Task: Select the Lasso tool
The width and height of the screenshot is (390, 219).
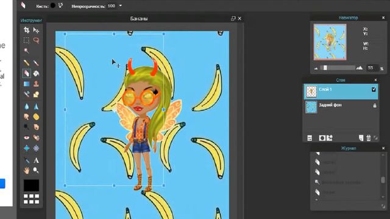Action: point(36,40)
